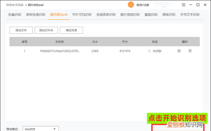Screen dimensions: 211x131
Task: Click the 图片转Excel breadcrumb text
Action: pos(36,5)
